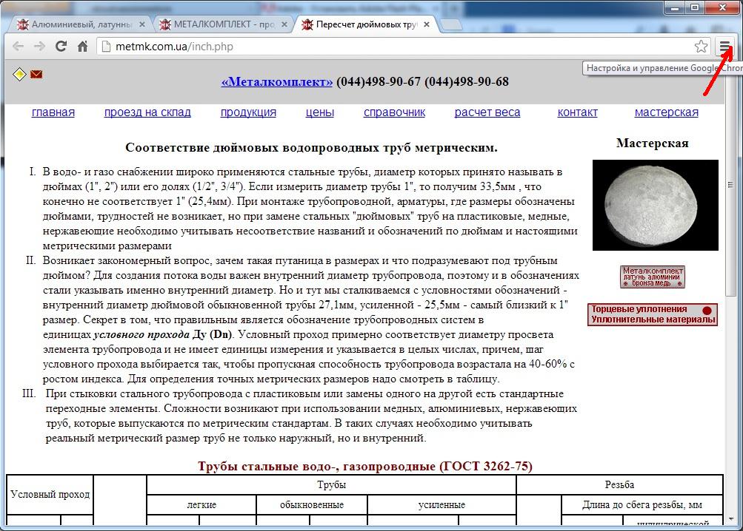Go to the 'главная' page link
The image size is (743, 531).
click(x=53, y=112)
